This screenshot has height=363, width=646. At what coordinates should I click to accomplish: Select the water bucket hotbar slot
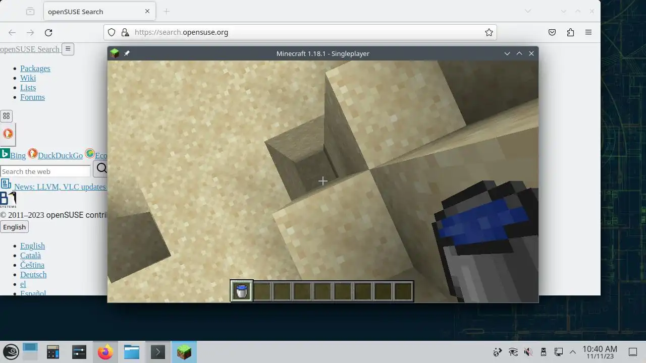pyautogui.click(x=242, y=291)
